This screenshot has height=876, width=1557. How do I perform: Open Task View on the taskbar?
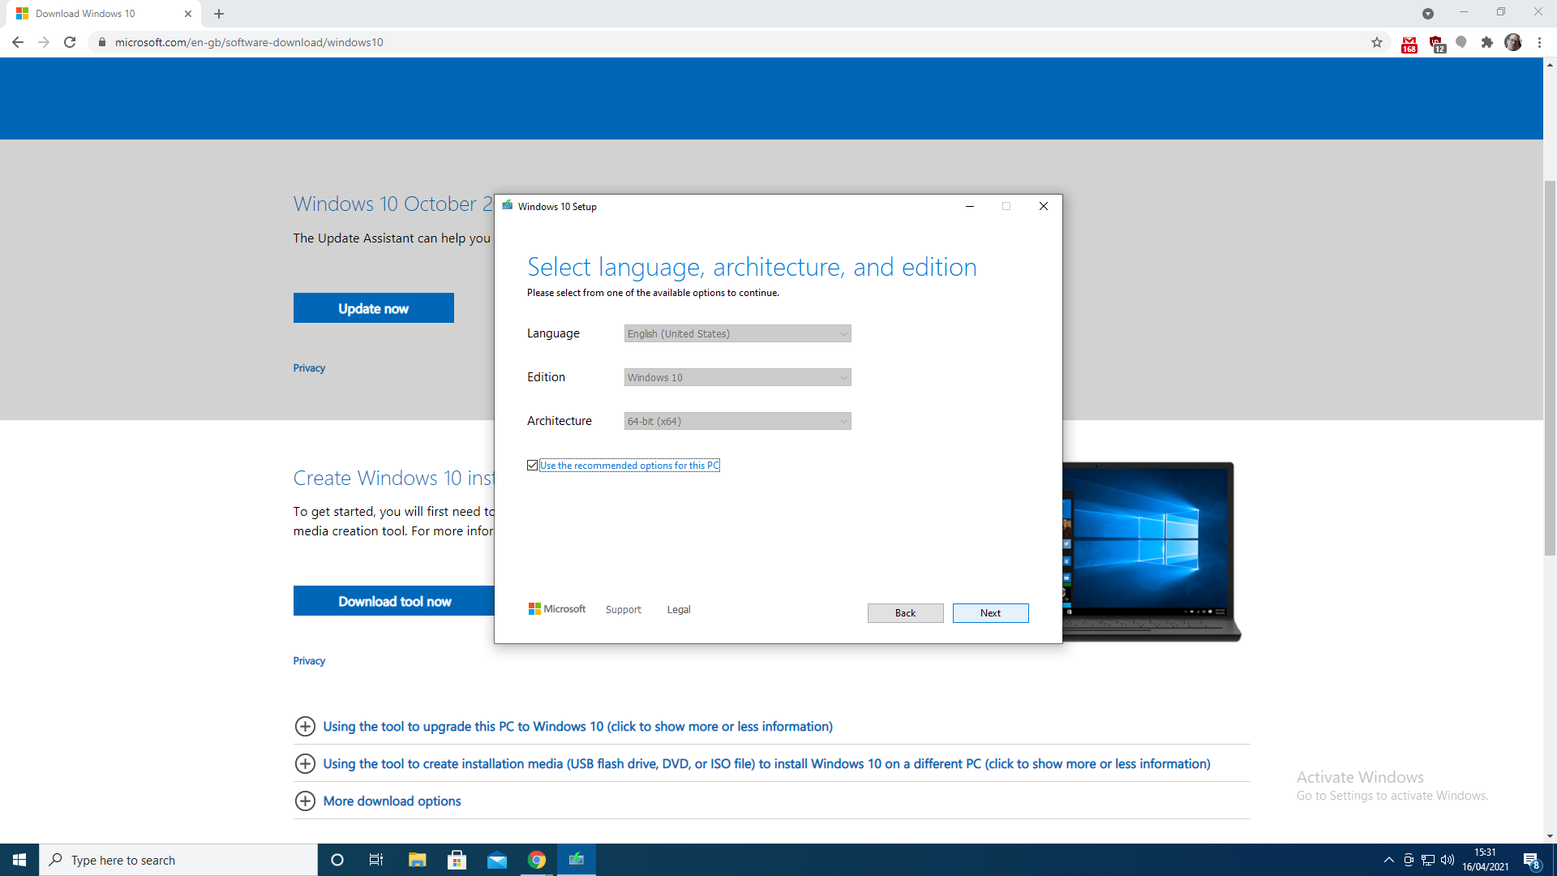coord(376,860)
